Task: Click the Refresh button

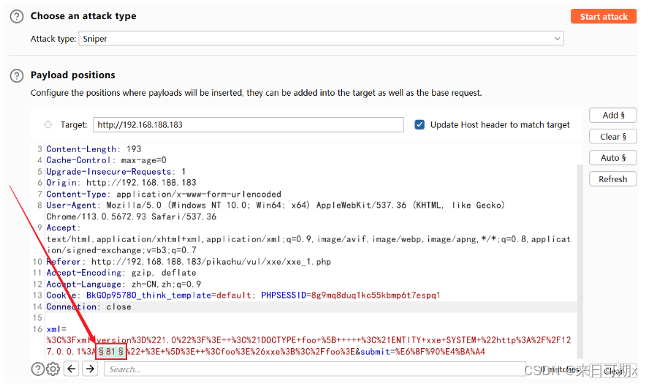Action: click(612, 179)
